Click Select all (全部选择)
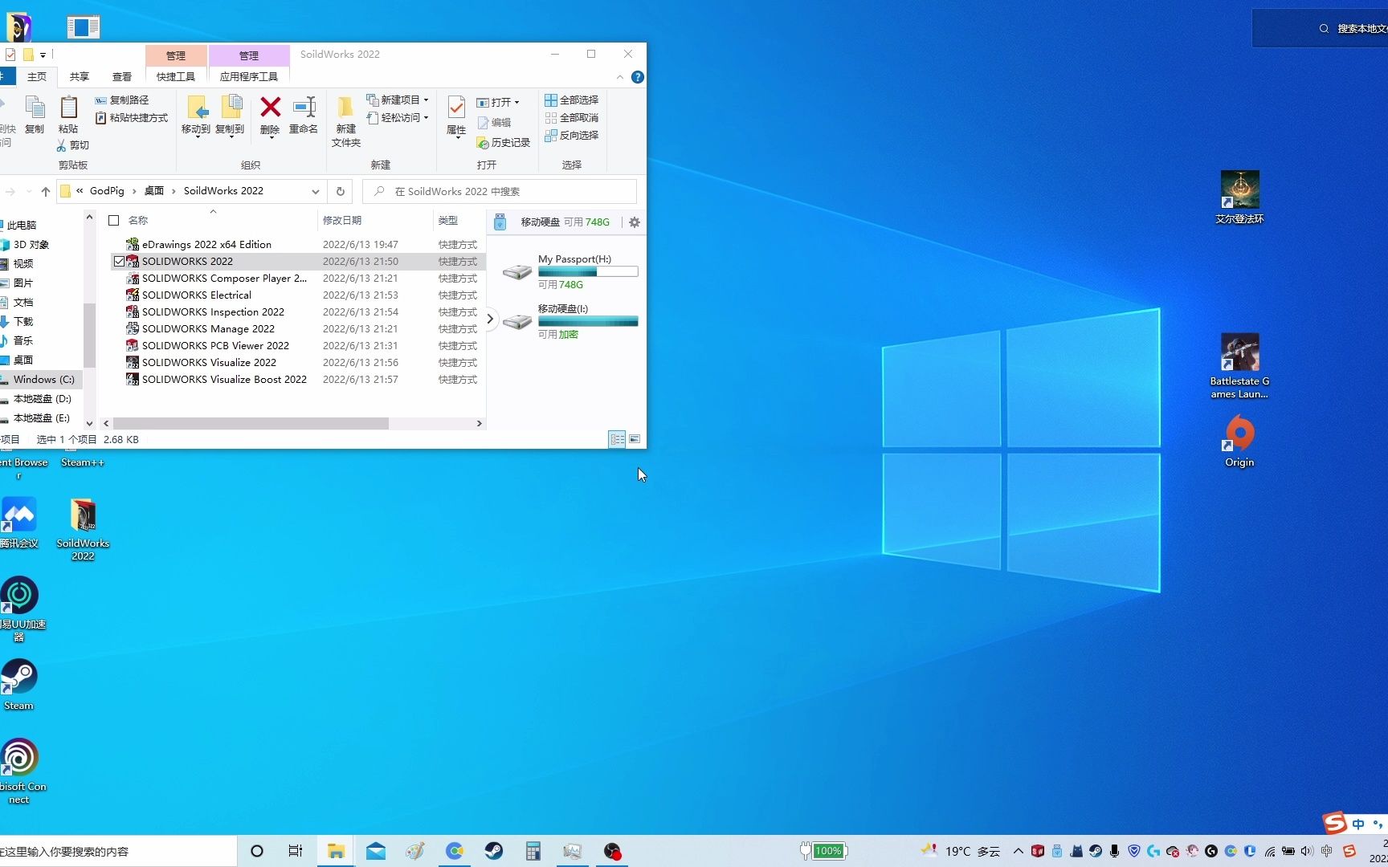 (572, 100)
